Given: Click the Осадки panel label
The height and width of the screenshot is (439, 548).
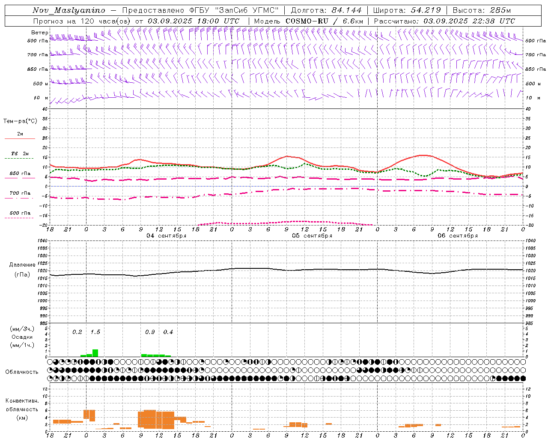Looking at the screenshot, I should (x=22, y=337).
